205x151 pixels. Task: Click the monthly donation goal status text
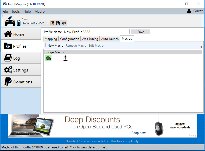(x=55, y=147)
